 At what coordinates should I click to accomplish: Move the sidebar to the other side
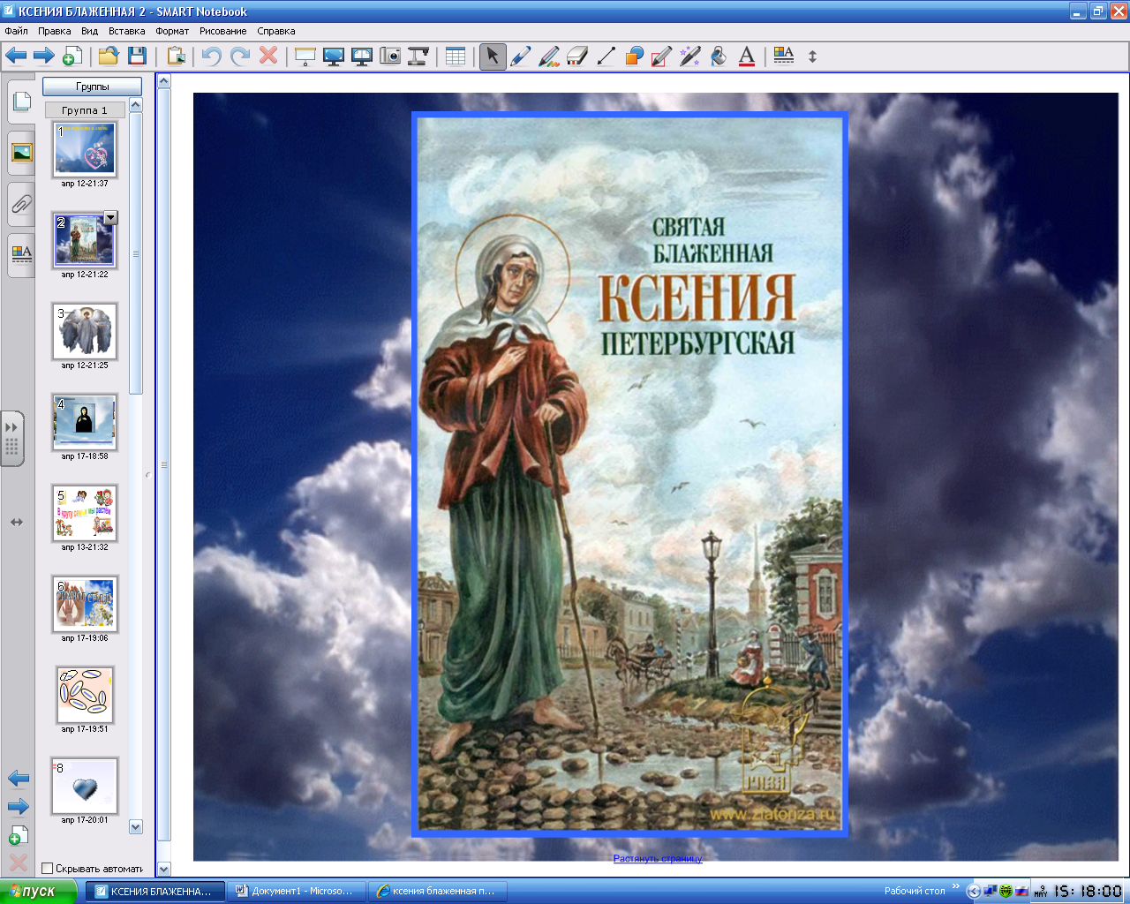click(x=17, y=522)
